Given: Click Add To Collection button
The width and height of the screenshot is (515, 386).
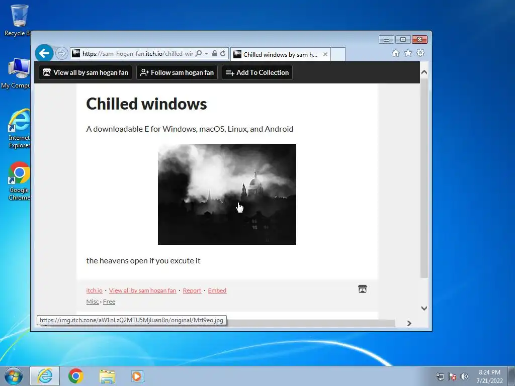Looking at the screenshot, I should (x=257, y=72).
